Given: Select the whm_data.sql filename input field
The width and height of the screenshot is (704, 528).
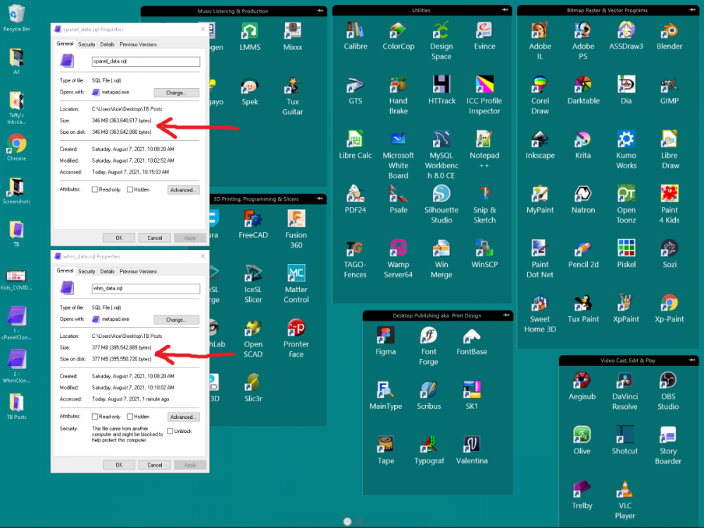Looking at the screenshot, I should pyautogui.click(x=146, y=288).
